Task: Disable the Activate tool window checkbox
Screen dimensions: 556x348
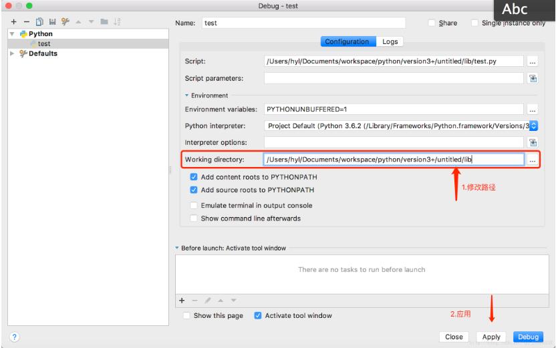Action: pos(258,316)
